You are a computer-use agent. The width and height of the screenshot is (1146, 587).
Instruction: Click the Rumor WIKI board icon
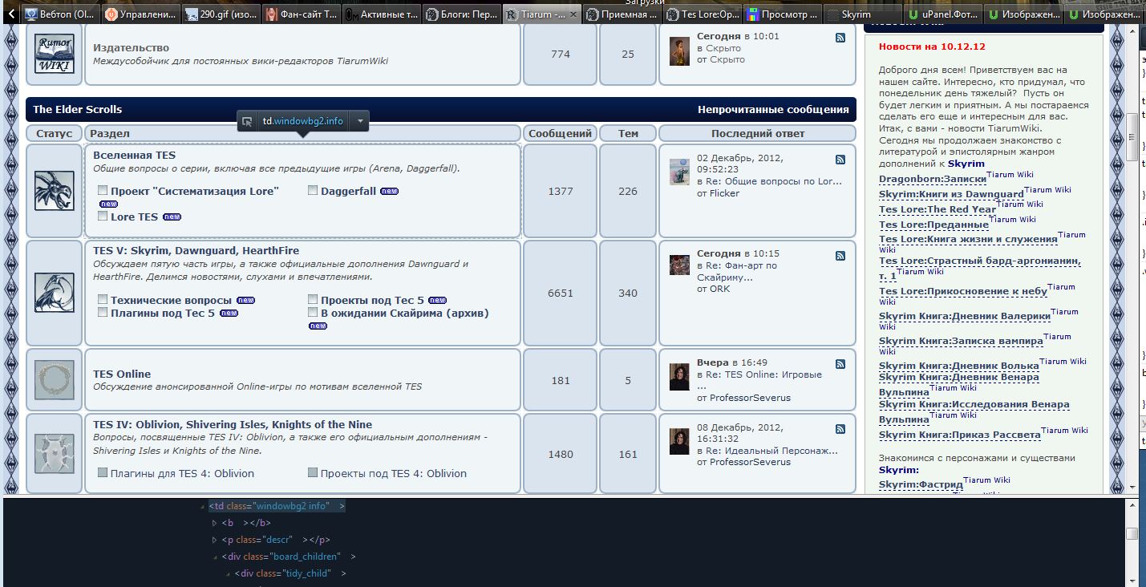pos(55,54)
